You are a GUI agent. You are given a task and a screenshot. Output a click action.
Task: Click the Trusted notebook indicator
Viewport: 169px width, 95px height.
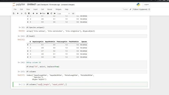tap(125, 9)
